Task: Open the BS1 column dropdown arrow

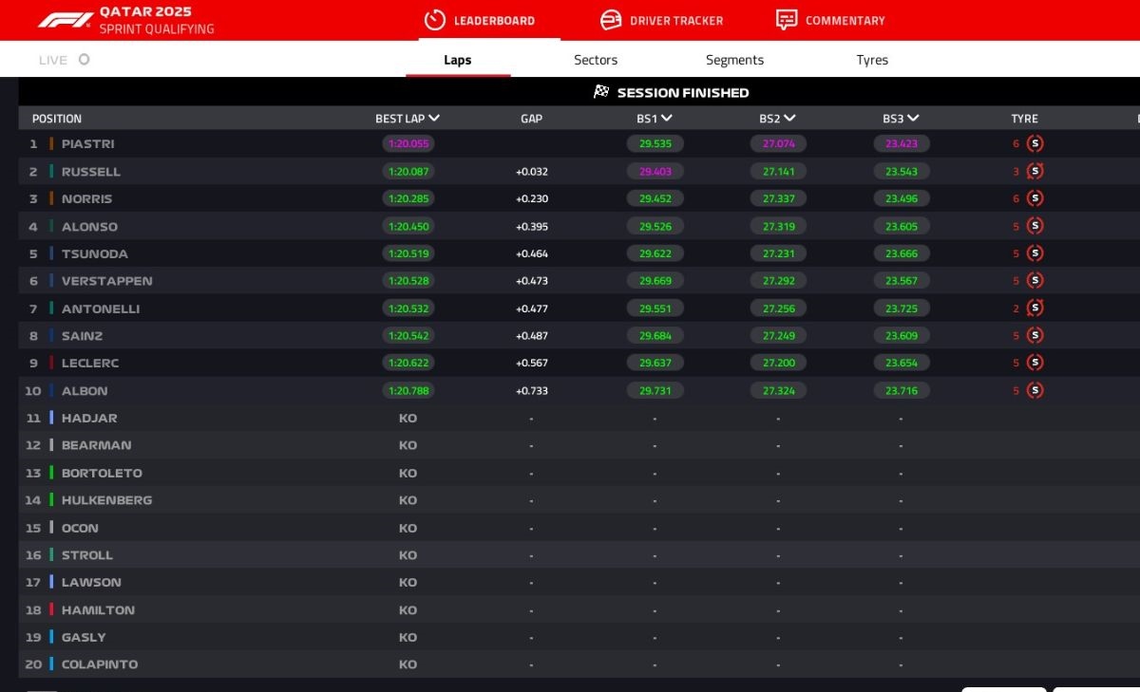Action: coord(667,119)
